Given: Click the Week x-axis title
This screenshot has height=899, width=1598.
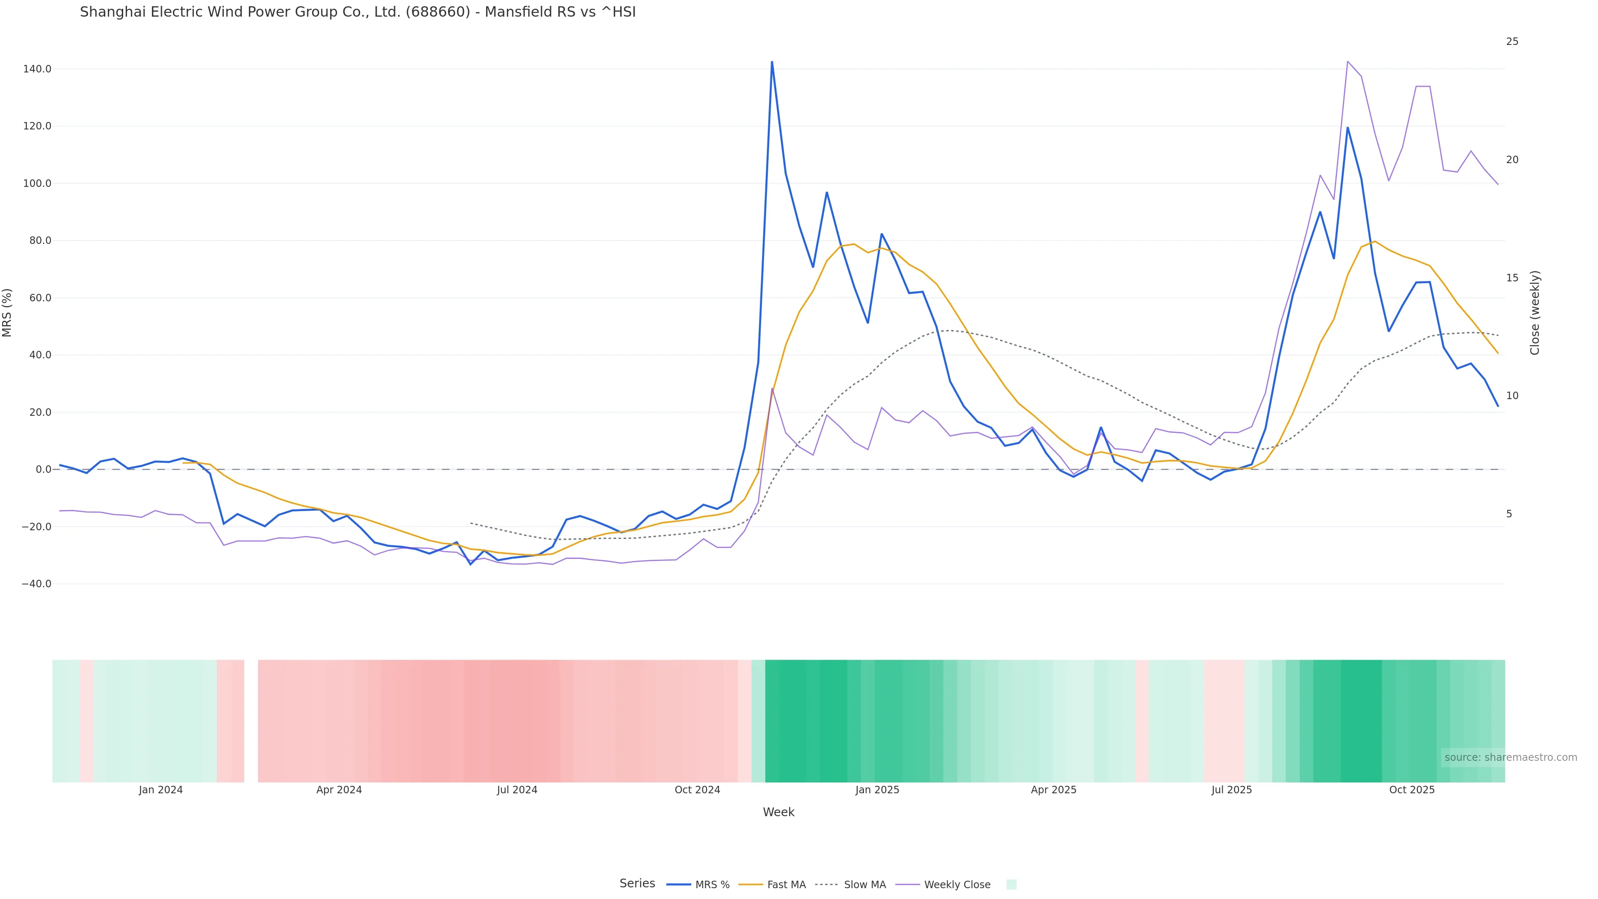Looking at the screenshot, I should 778,812.
